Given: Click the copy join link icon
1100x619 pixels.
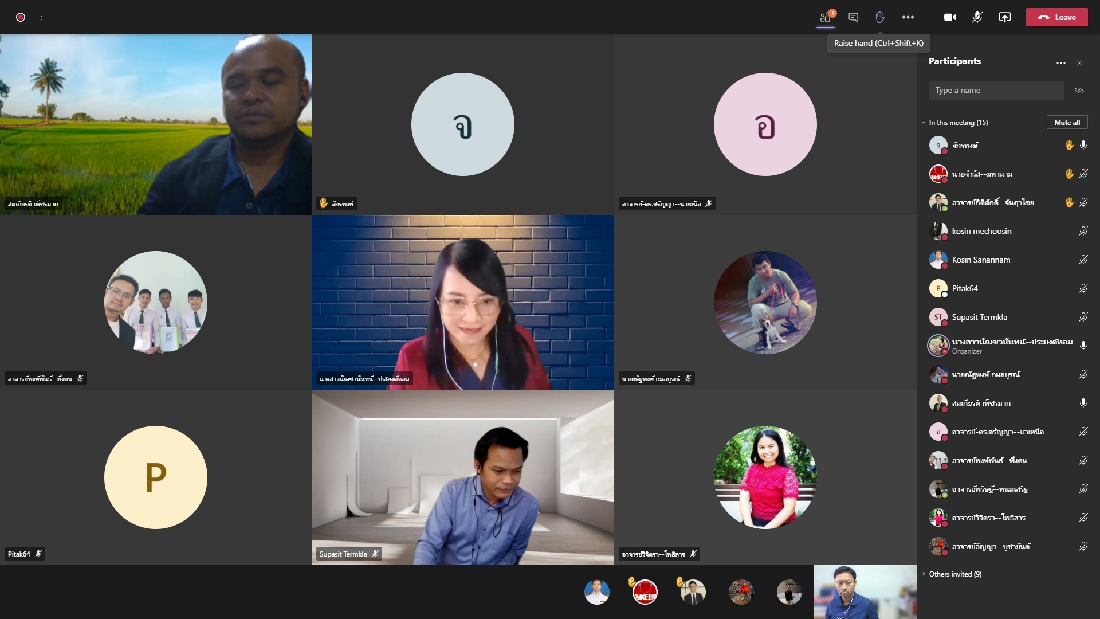Looking at the screenshot, I should pos(1079,91).
